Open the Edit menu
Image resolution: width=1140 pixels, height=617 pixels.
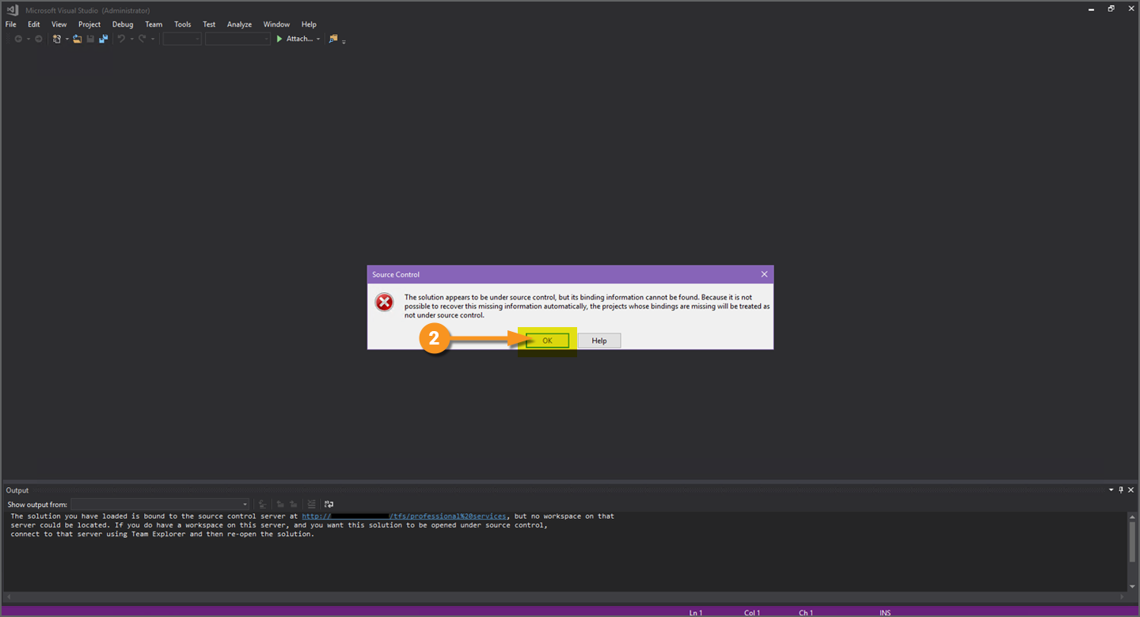pyautogui.click(x=34, y=25)
